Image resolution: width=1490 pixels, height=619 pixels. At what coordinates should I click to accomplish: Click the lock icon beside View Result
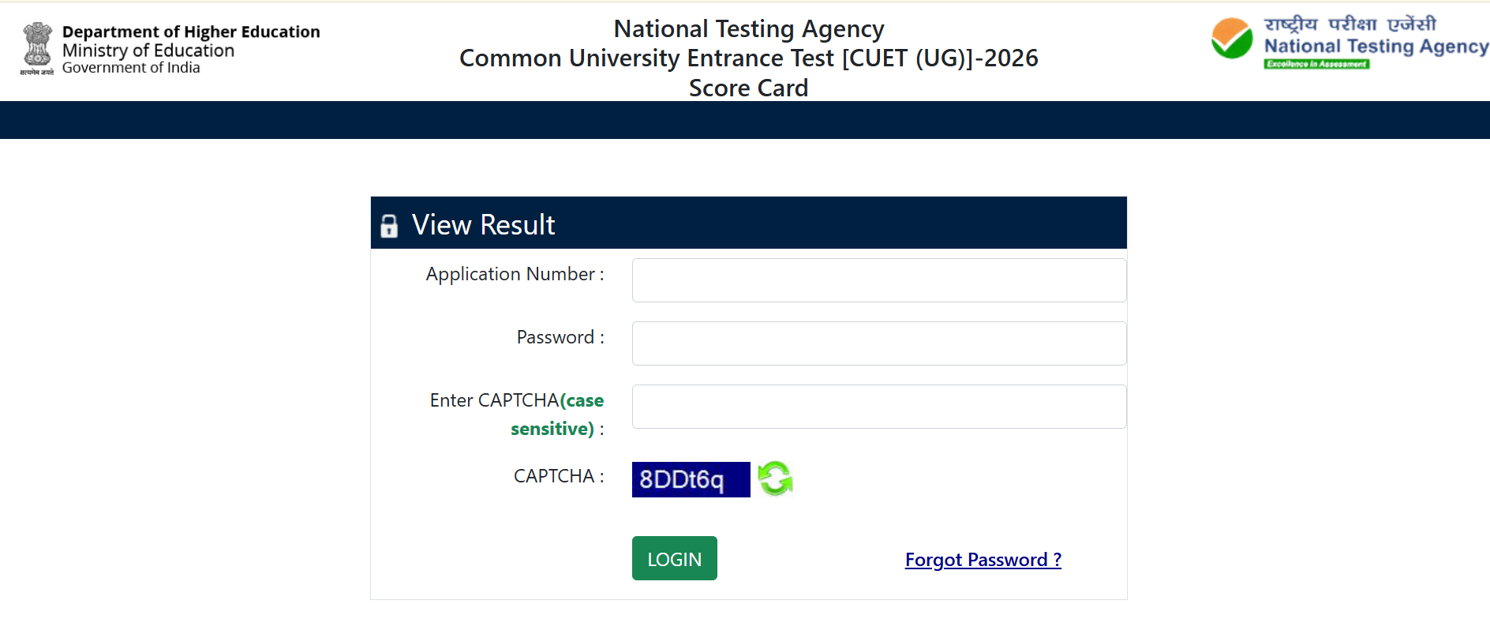point(389,226)
